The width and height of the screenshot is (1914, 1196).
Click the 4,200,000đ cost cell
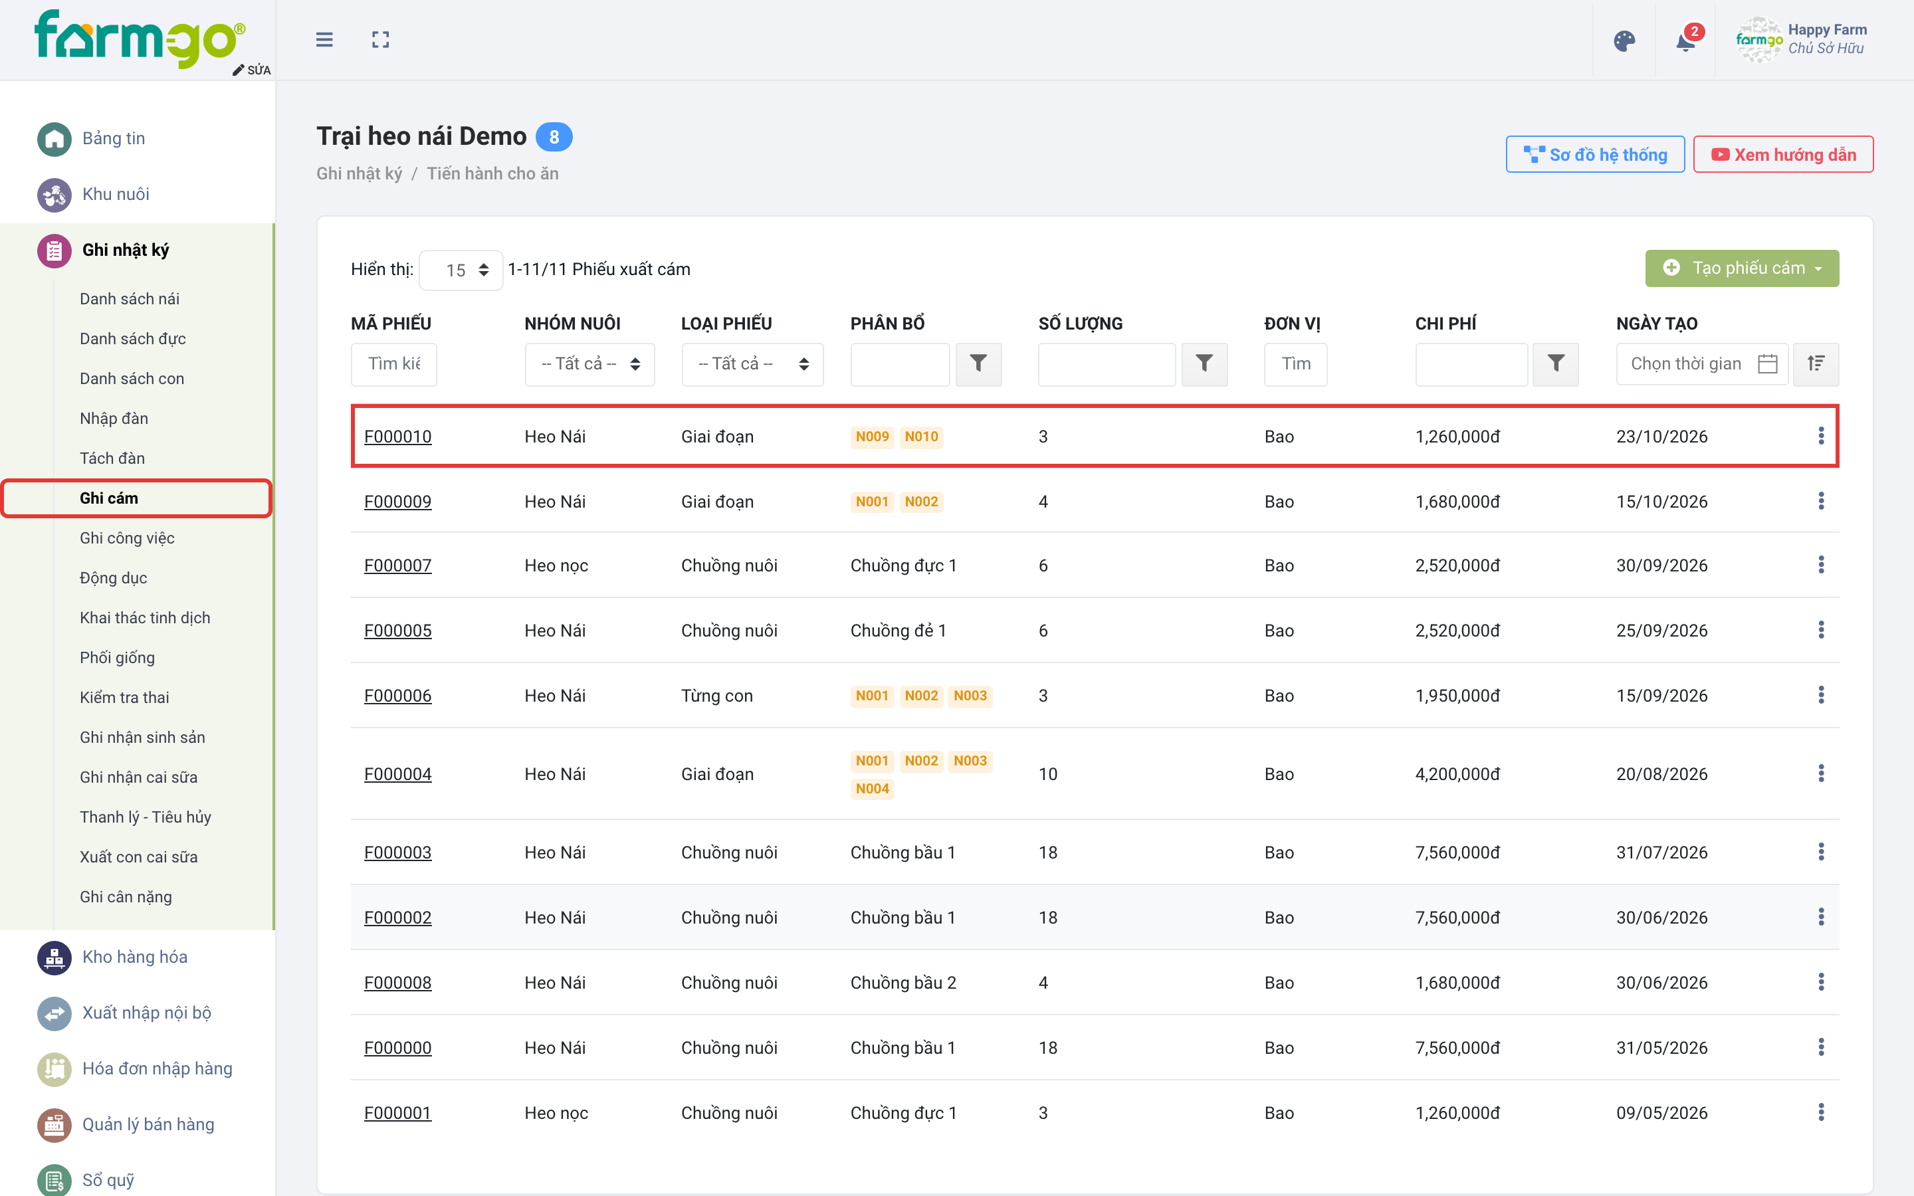(1457, 773)
